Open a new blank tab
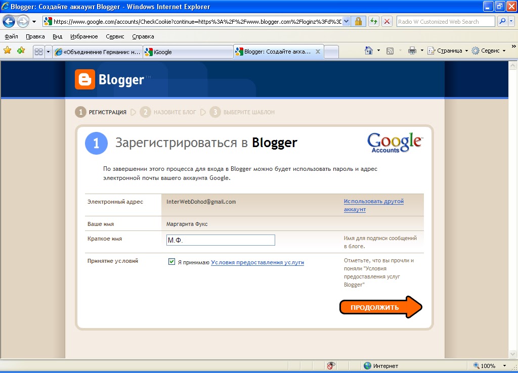The image size is (518, 373). point(331,52)
